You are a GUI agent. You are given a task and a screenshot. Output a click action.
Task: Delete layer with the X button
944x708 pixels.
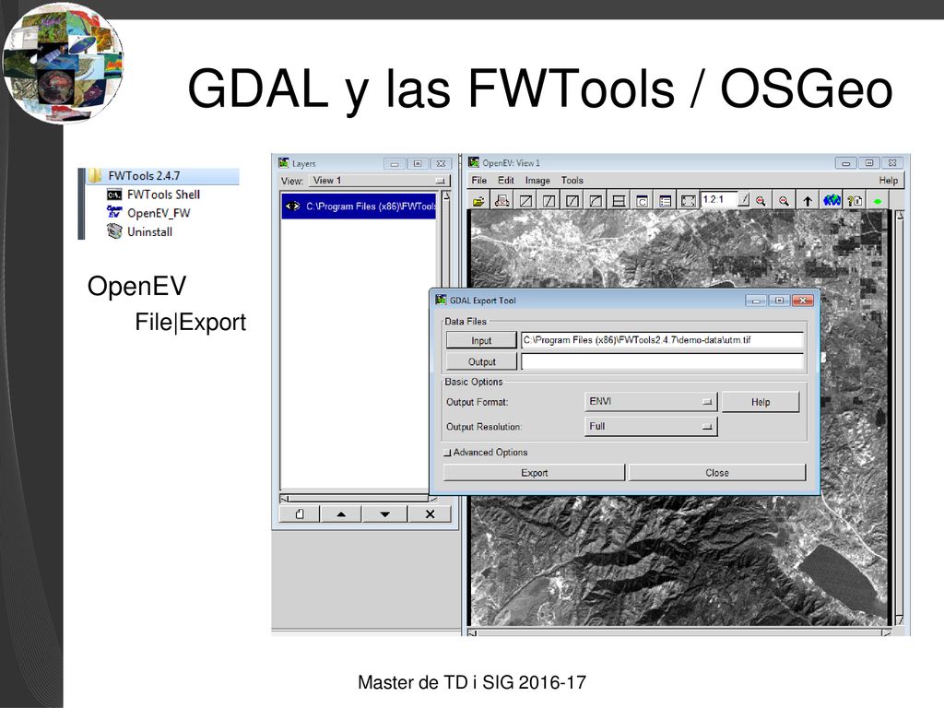click(x=430, y=514)
